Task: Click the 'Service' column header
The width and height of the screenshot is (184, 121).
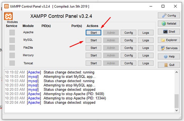Action: click(12, 26)
